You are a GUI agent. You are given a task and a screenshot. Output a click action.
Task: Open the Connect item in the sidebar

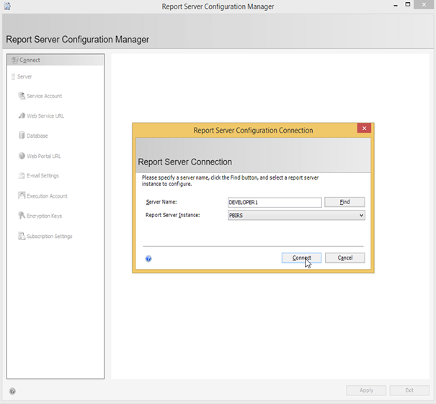point(55,60)
